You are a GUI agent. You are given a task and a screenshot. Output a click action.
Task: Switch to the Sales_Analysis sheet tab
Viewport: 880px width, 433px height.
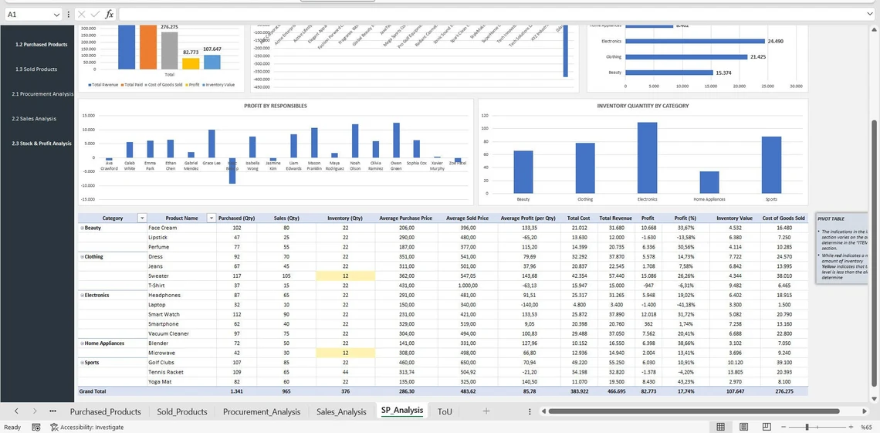coord(341,411)
